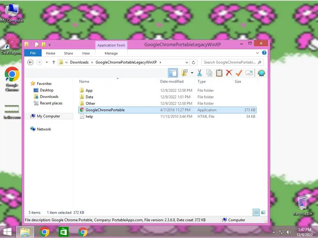318x238 pixels.
Task: Click the Properties icon in quick access toolbar
Action: 37,45
